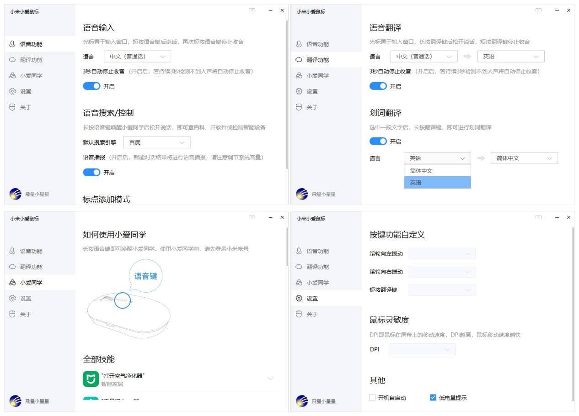Viewport: 579px width, 416px height.
Task: Click gray boxed-x title icon in 语音翻译 window
Action: coord(539,10)
